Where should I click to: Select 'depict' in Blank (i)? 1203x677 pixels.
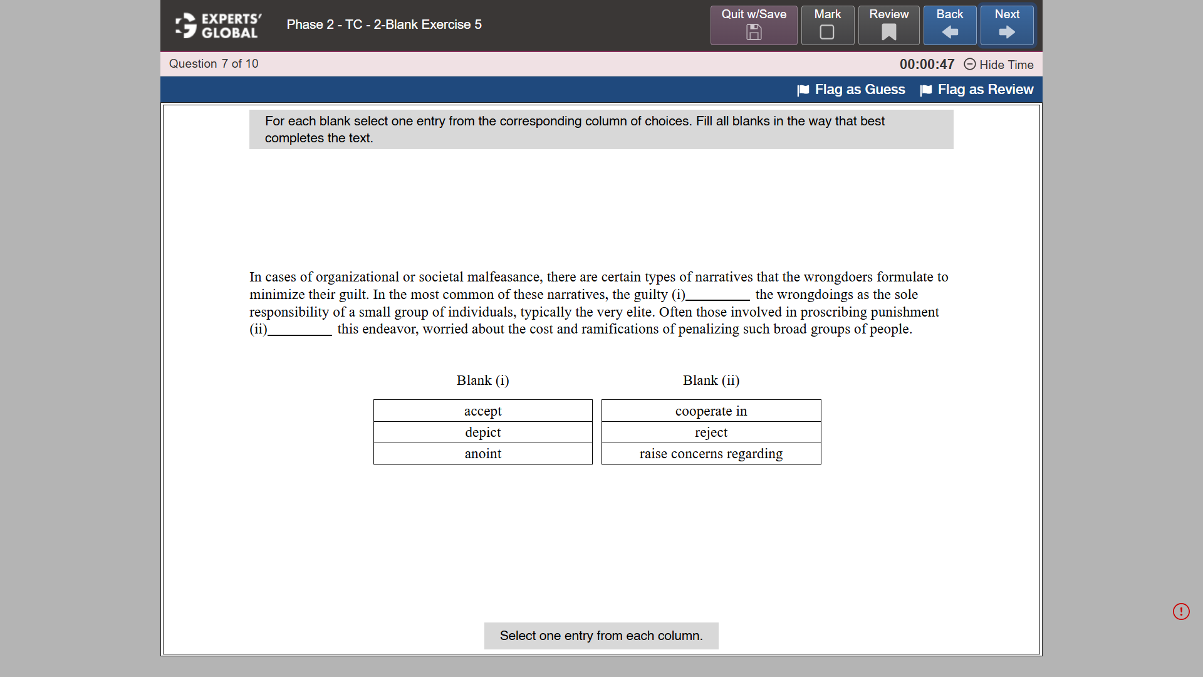click(482, 433)
